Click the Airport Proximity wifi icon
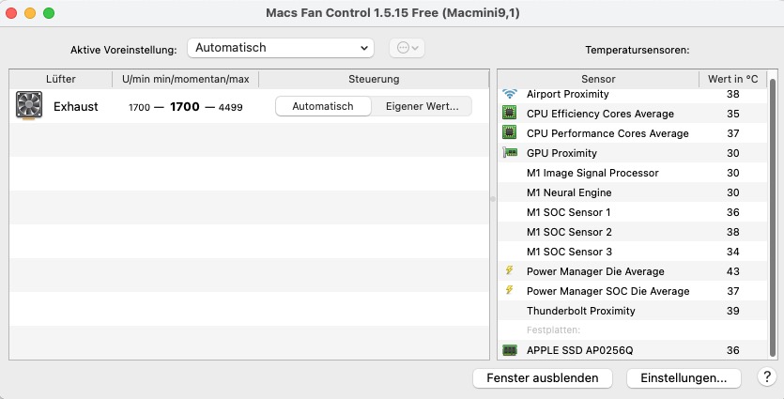784x399 pixels. coord(510,94)
